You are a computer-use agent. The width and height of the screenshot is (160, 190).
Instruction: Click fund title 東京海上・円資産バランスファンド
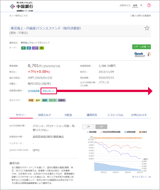[x=46, y=28]
